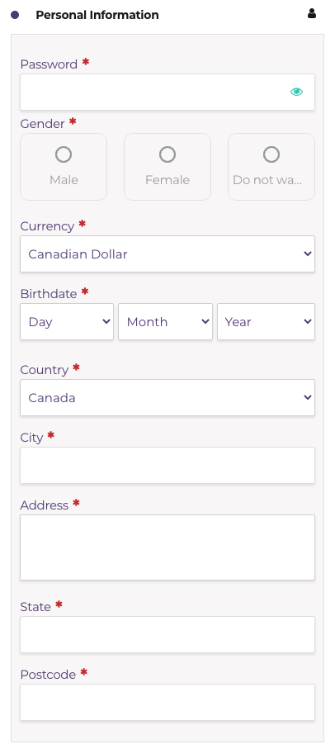Focus the Postcode input field
This screenshot has height=749, width=335.
[167, 703]
